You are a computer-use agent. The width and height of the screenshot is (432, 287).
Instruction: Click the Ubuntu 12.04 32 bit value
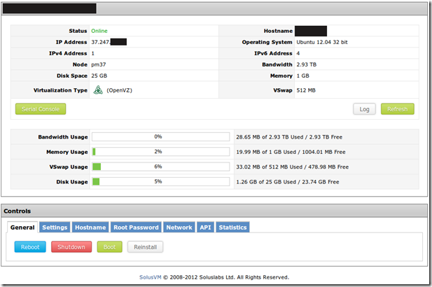[322, 42]
